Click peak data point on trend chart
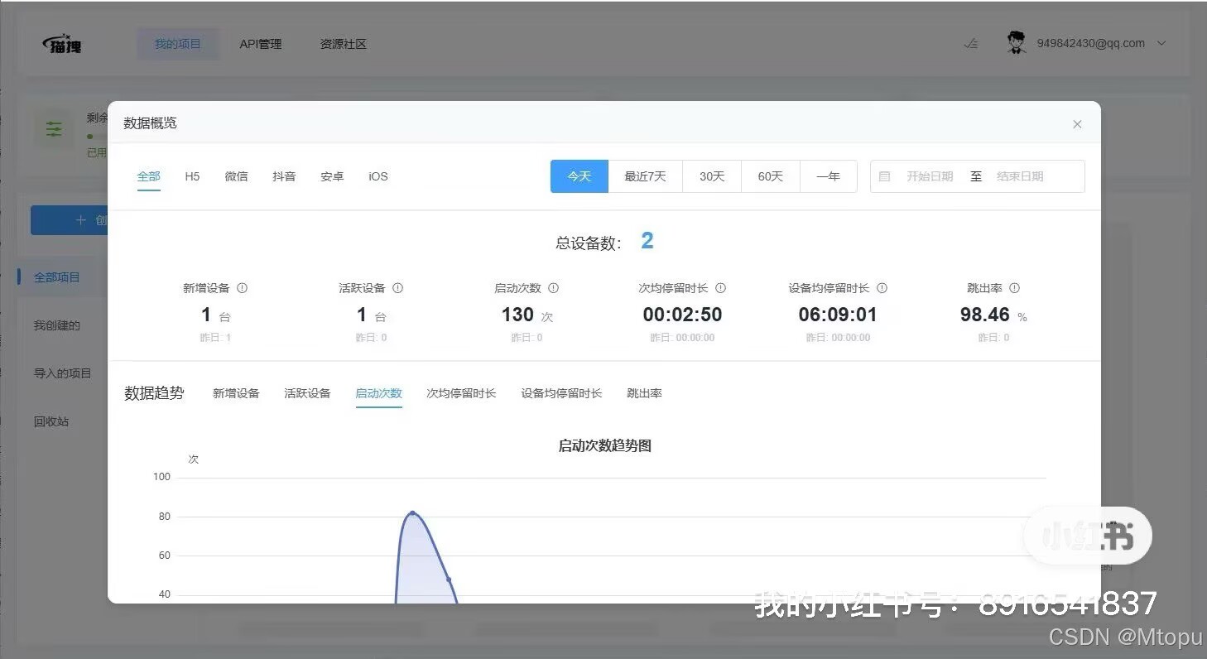The image size is (1207, 659). (412, 513)
